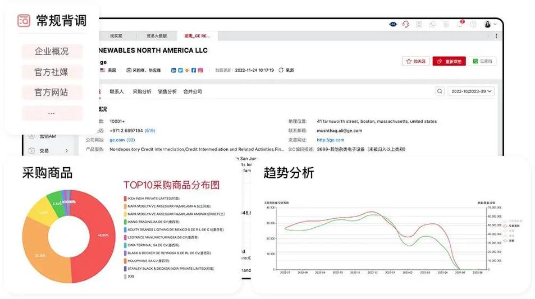The height and width of the screenshot is (299, 535).
Task: Click the (32) website count link
Action: click(131, 140)
